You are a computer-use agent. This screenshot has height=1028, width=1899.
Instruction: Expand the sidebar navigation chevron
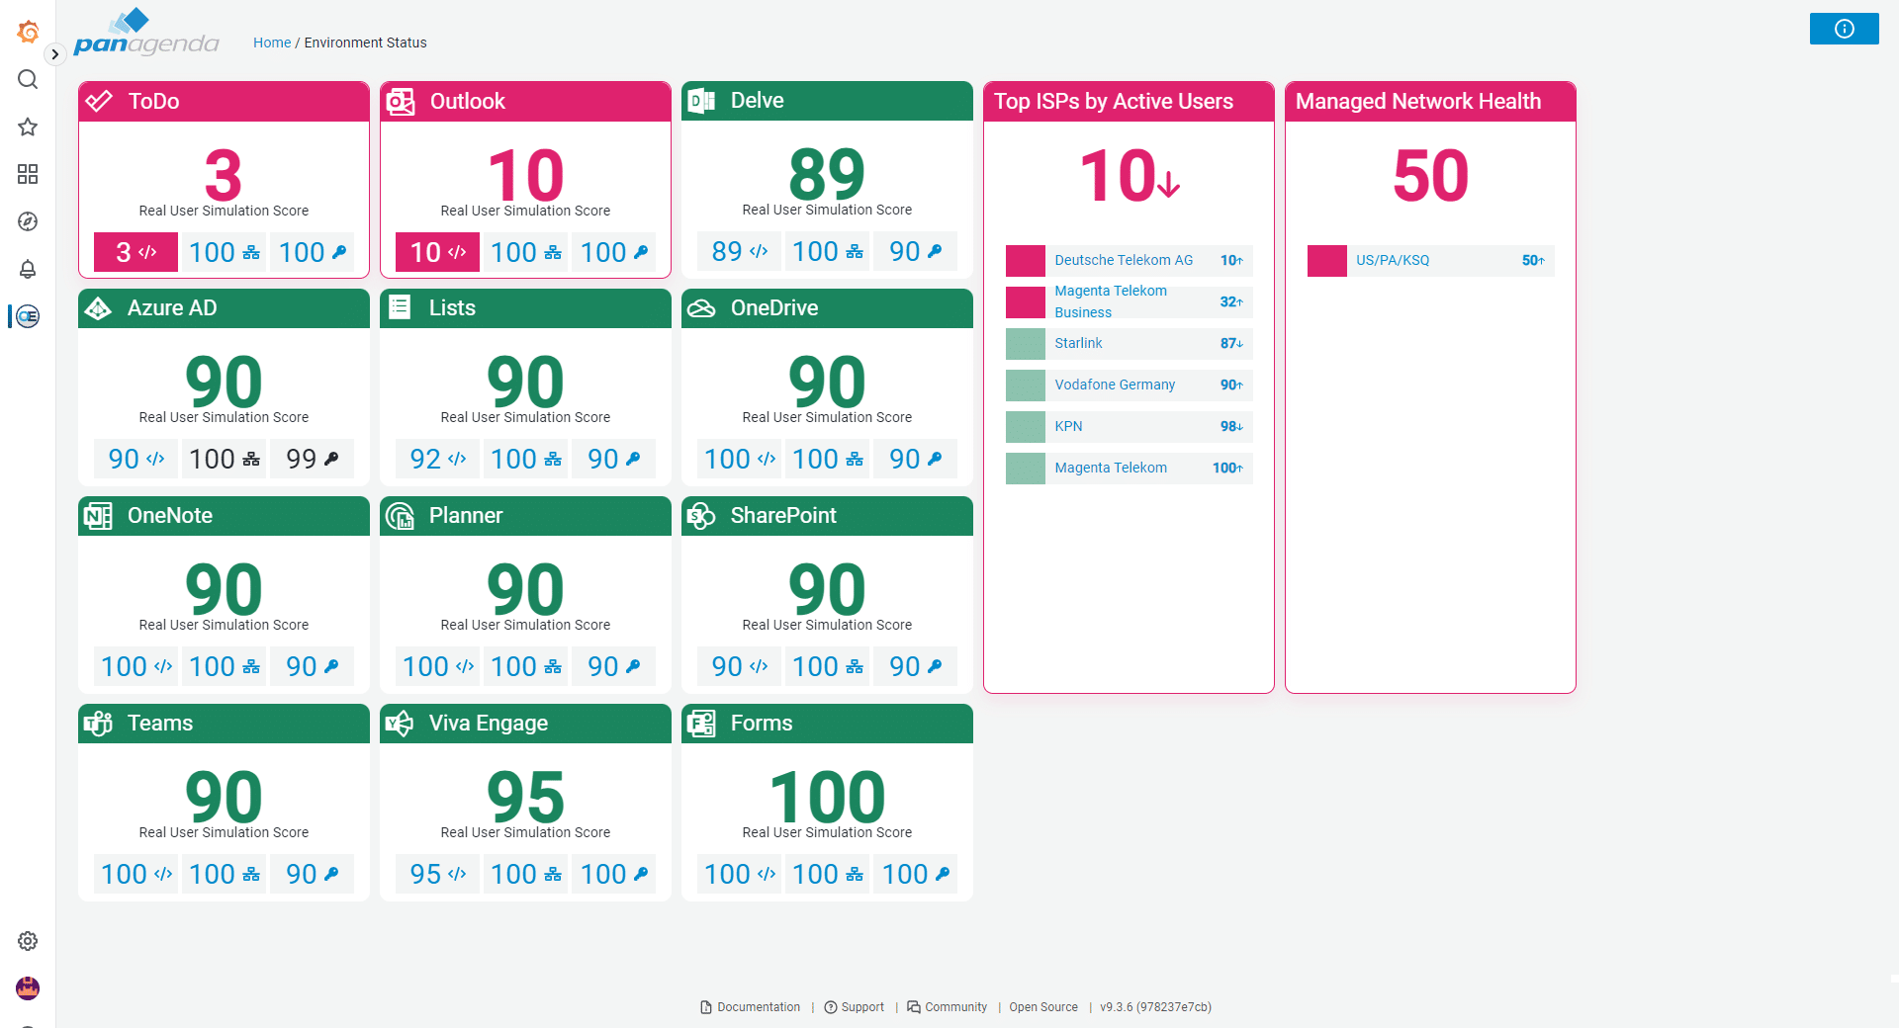click(55, 54)
